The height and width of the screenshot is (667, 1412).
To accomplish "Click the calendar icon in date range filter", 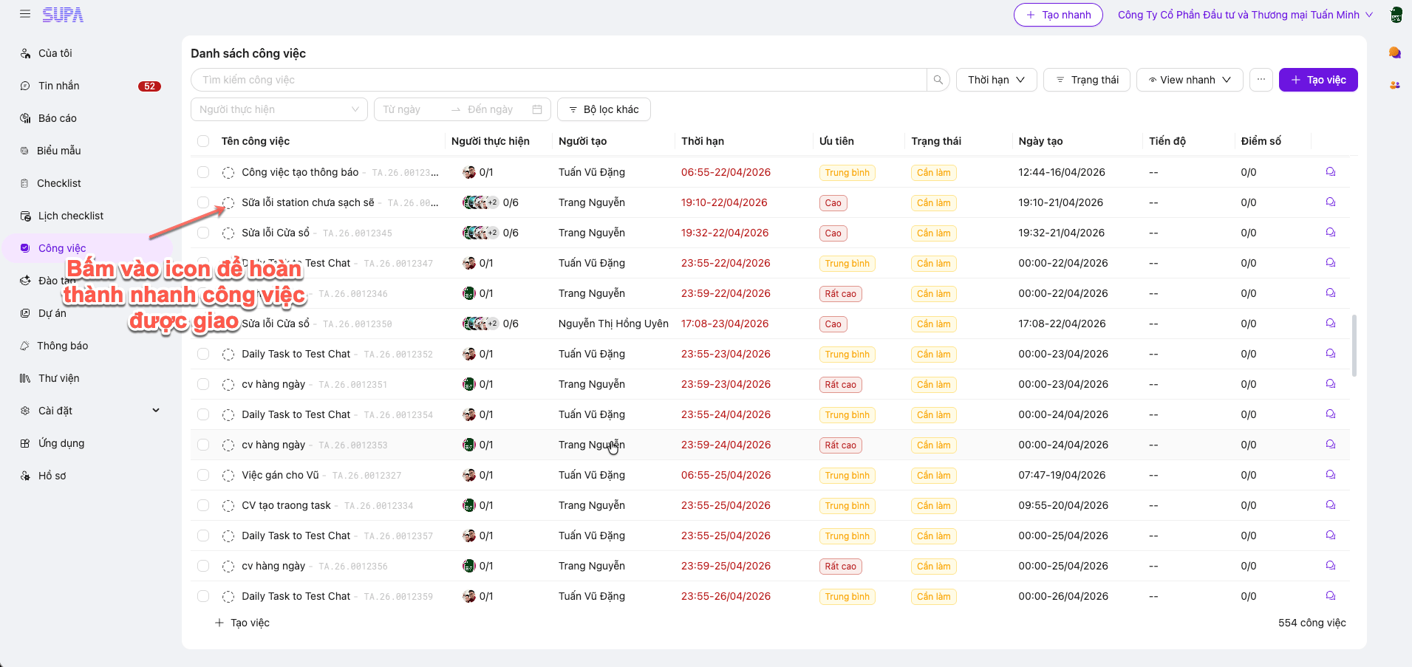I will click(x=537, y=109).
